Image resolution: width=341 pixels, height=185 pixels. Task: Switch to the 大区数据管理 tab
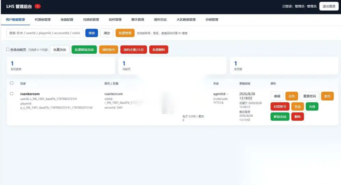pyautogui.click(x=186, y=19)
